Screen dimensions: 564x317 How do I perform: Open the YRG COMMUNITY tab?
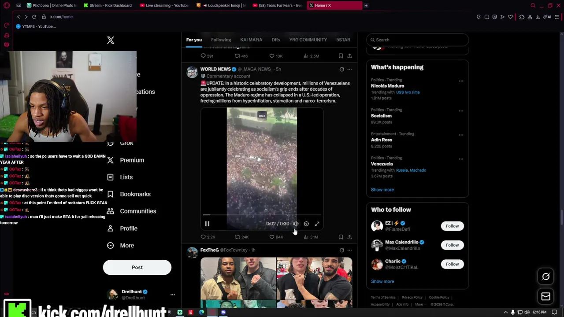(308, 40)
